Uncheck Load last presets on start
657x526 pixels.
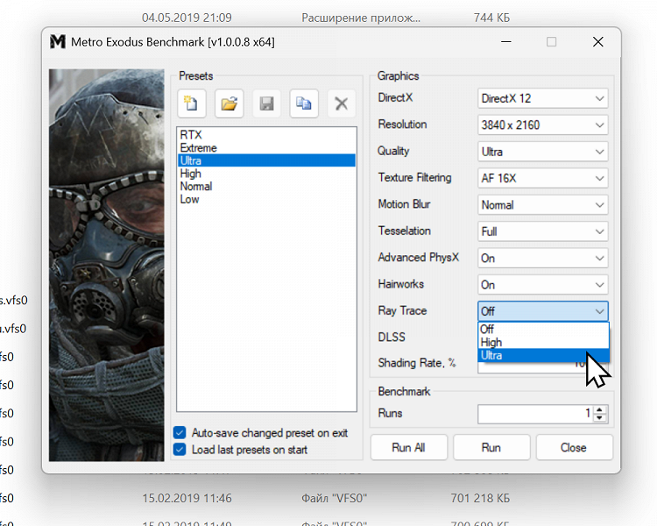tap(180, 450)
